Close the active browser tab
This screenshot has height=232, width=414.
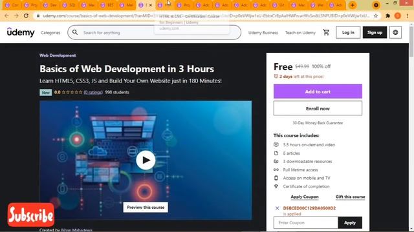151,5
